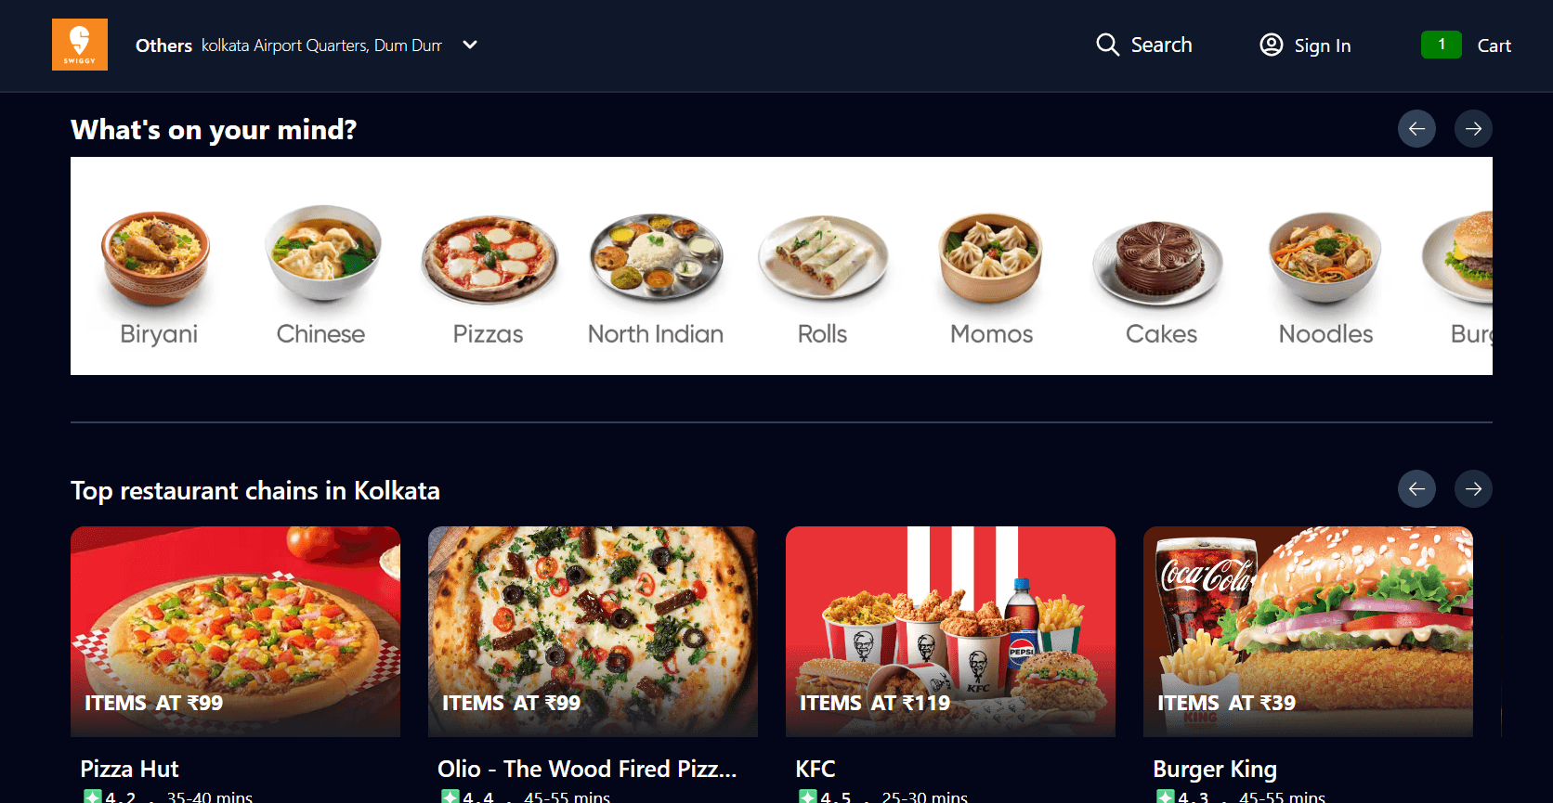Screen dimensions: 1553x803
Task: Click the Swiggy logo icon
Action: 80,45
